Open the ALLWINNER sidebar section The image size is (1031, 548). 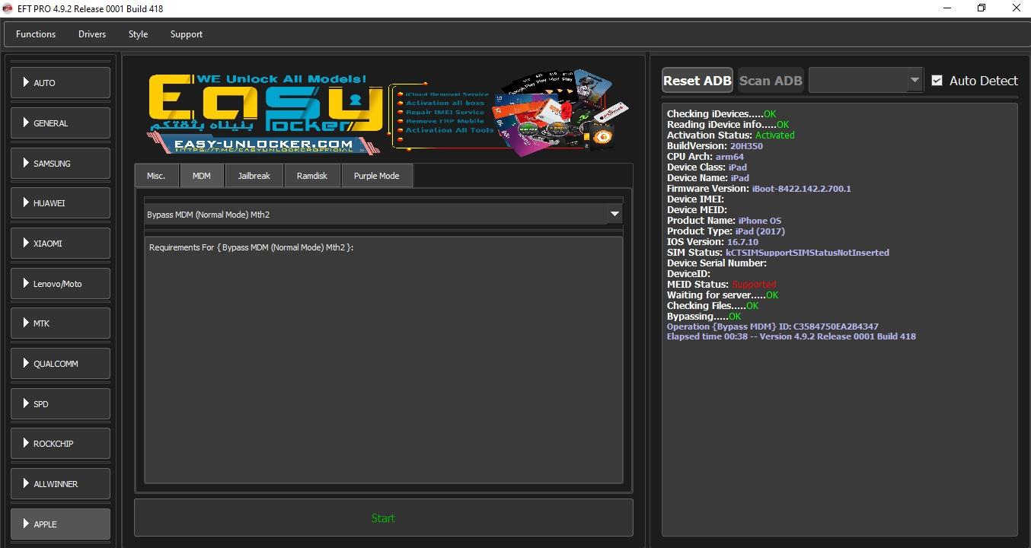[61, 484]
